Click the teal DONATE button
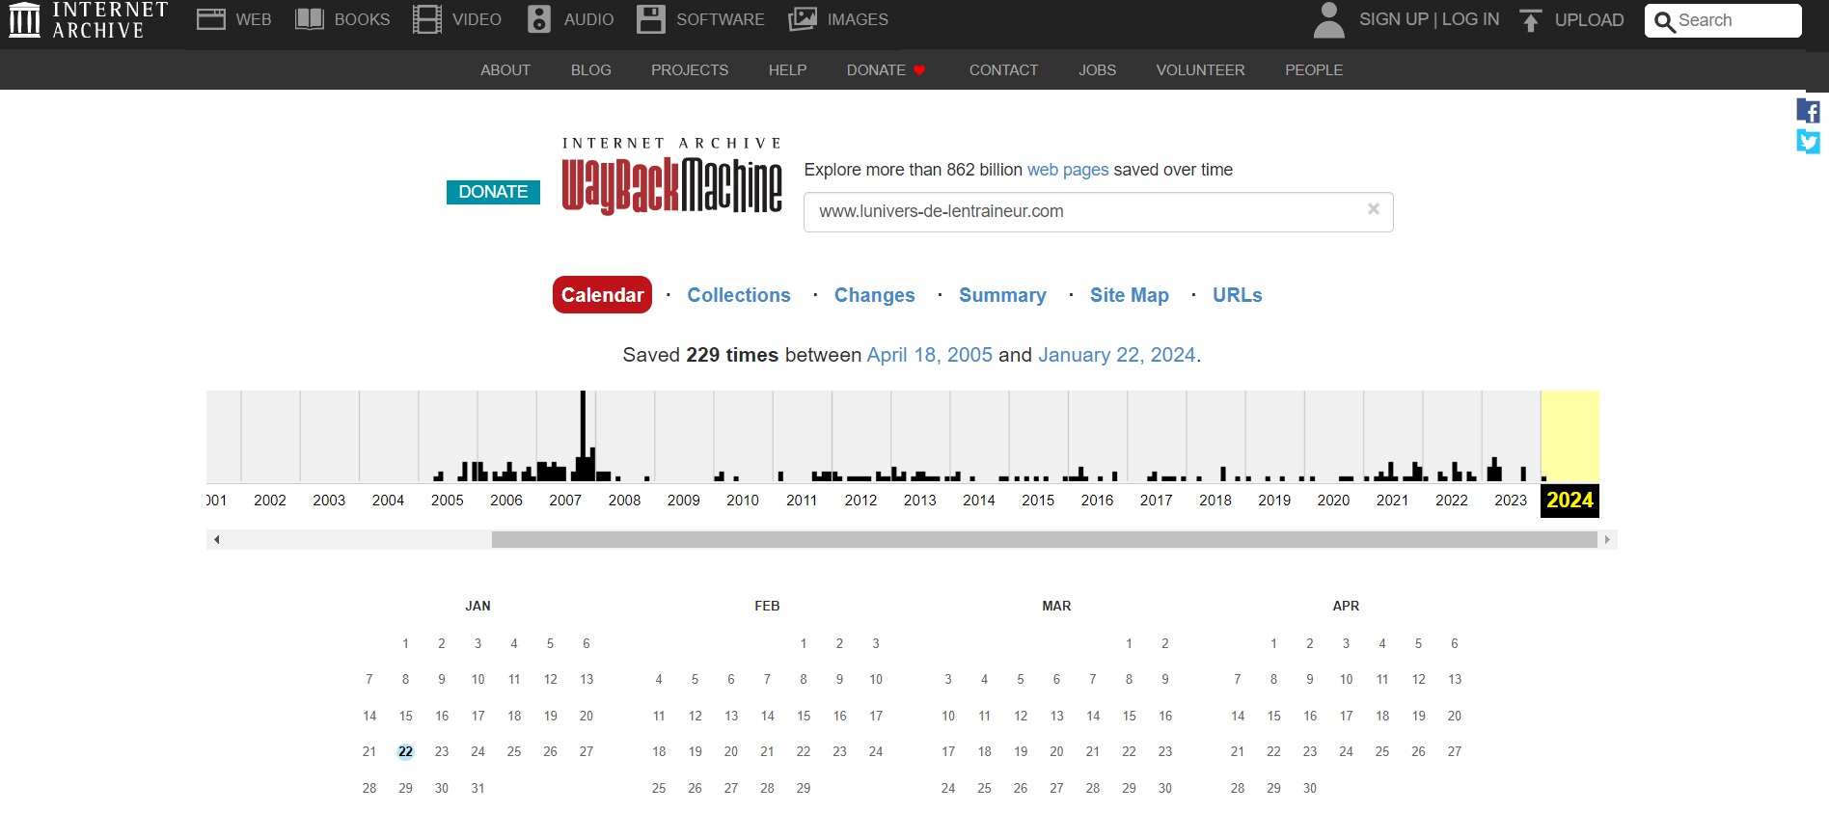The height and width of the screenshot is (813, 1829). (x=493, y=192)
